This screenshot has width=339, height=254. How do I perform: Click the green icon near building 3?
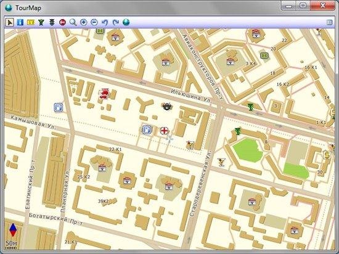click(251, 107)
